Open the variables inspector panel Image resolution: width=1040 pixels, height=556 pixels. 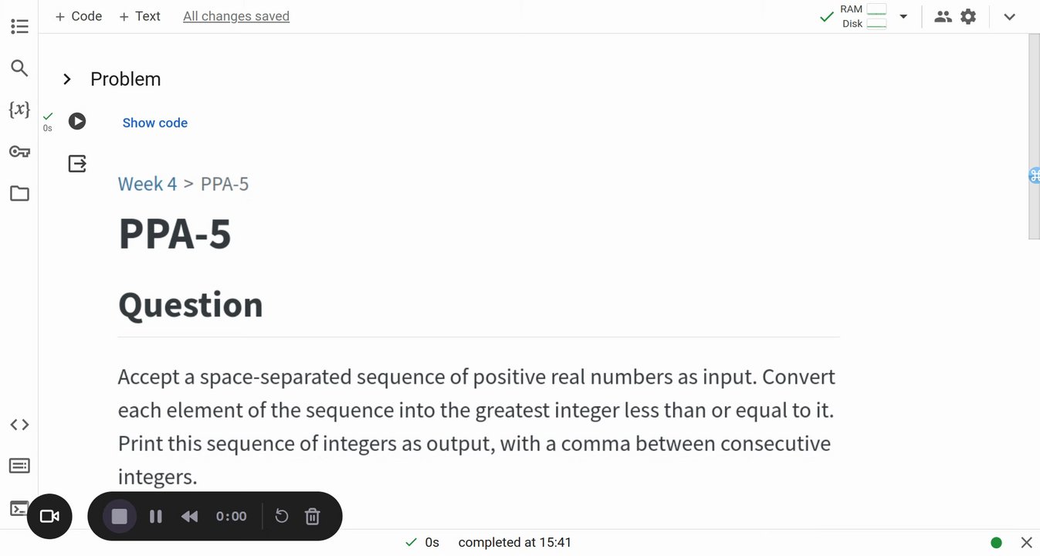tap(19, 110)
